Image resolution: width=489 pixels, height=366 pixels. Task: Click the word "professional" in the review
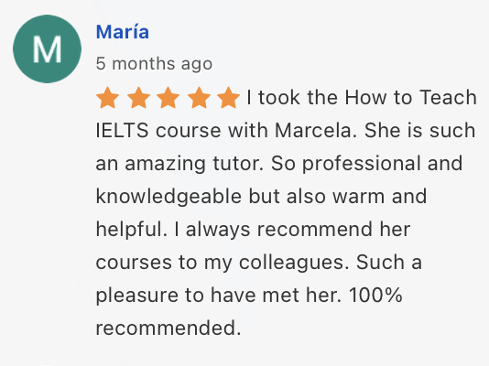point(361,164)
